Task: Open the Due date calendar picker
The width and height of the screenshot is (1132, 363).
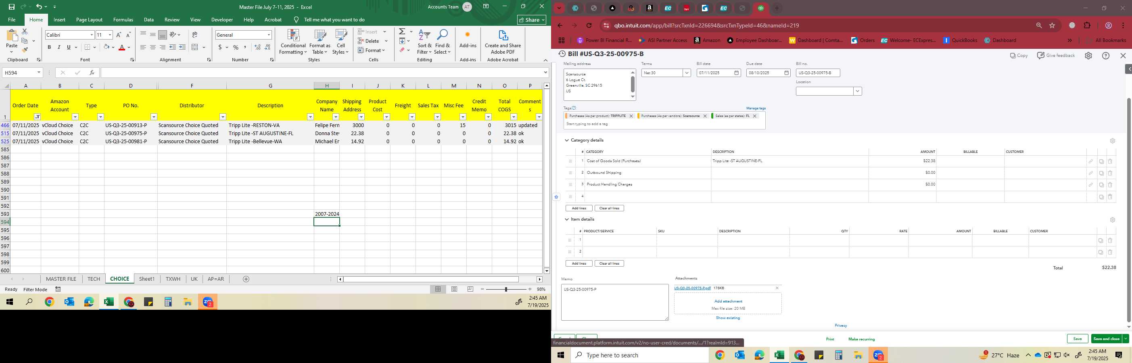Action: [x=786, y=73]
